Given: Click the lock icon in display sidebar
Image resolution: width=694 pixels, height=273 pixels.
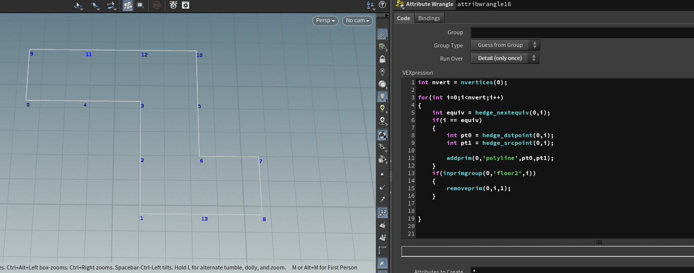Looking at the screenshot, I should (383, 59).
